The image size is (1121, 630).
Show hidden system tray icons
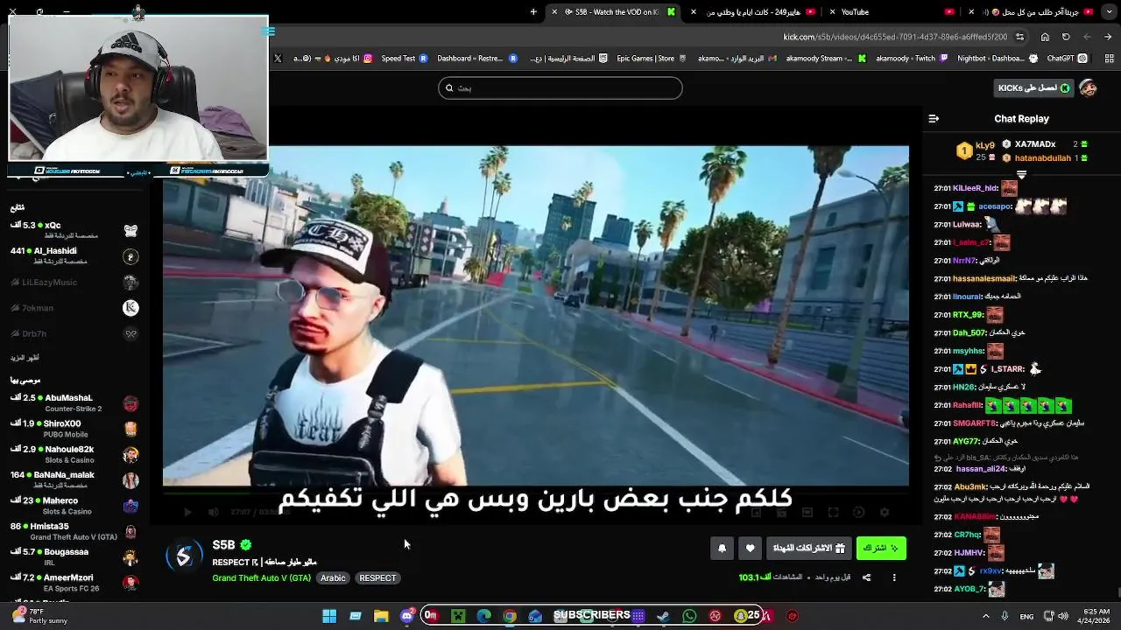click(x=985, y=616)
